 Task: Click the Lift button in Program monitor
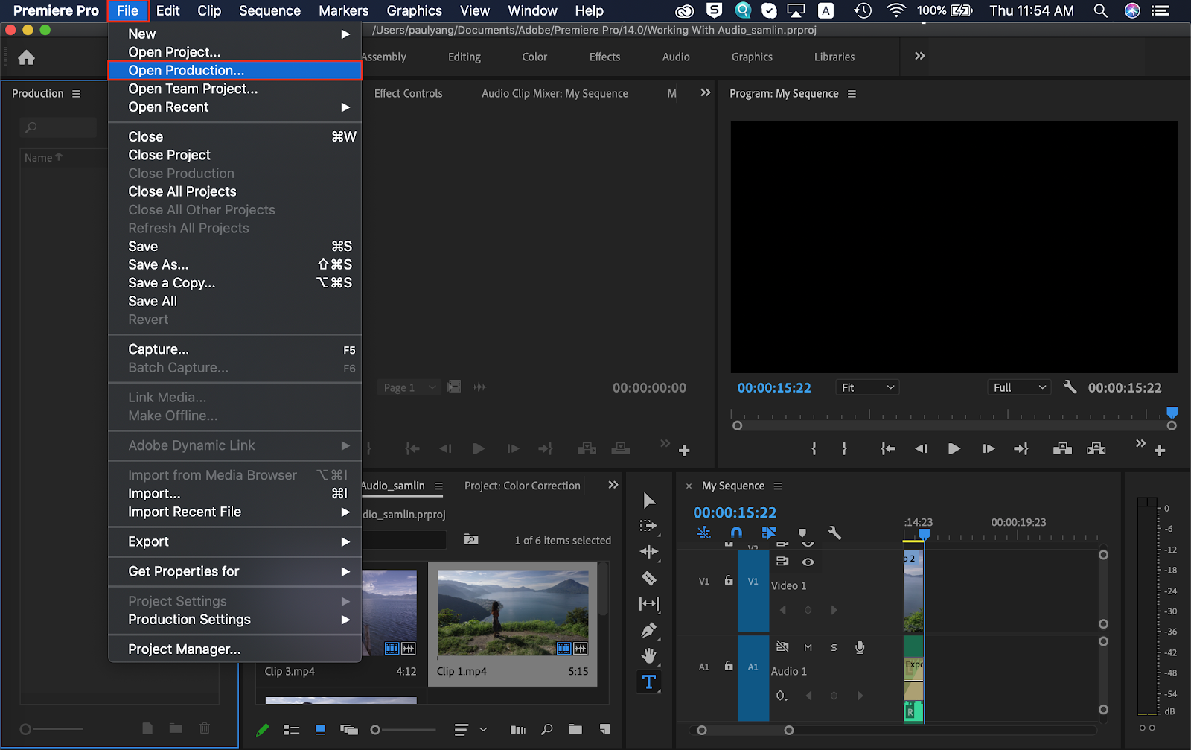coord(1062,448)
